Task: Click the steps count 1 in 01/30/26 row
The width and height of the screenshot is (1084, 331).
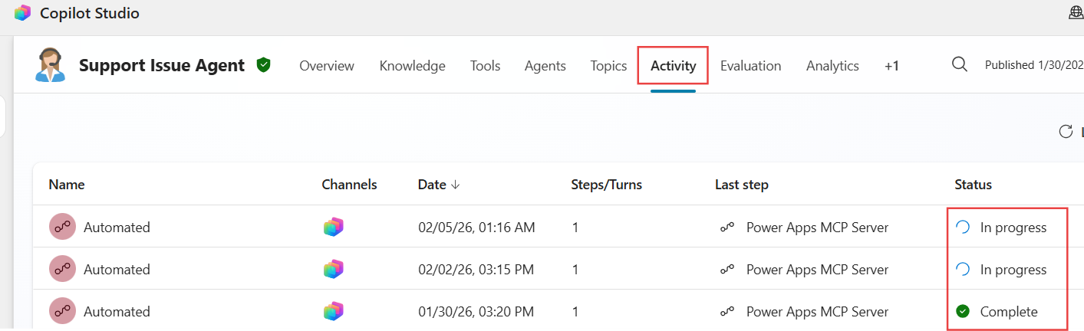Action: [575, 311]
